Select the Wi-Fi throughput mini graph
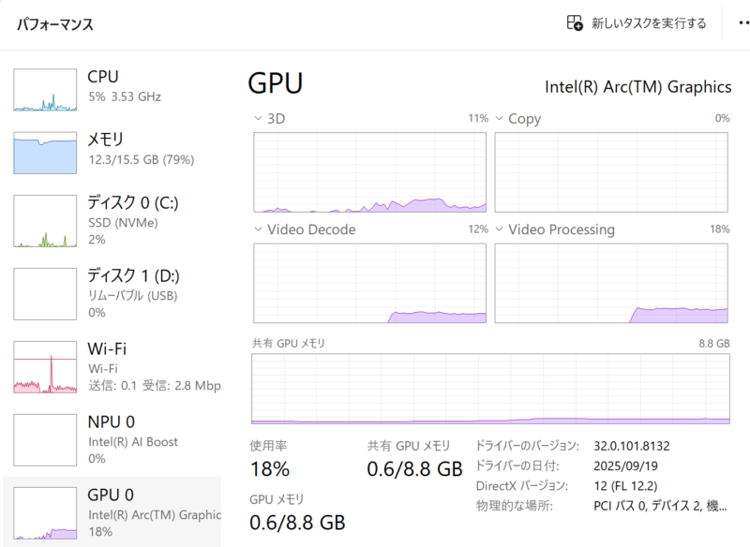 44,366
